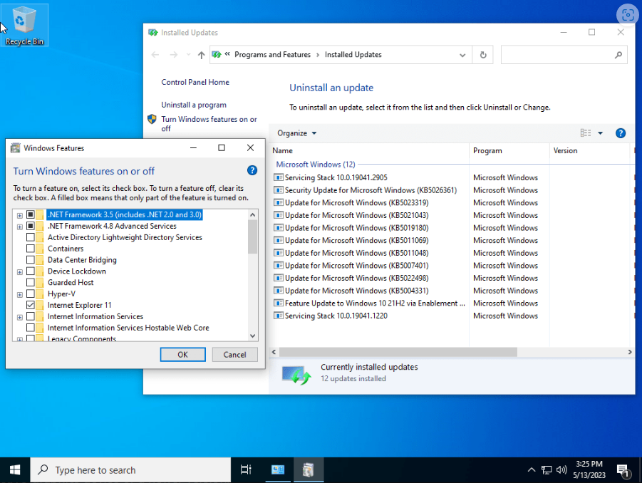The width and height of the screenshot is (642, 483).
Task: Open the address bar history dropdown
Action: pos(462,55)
